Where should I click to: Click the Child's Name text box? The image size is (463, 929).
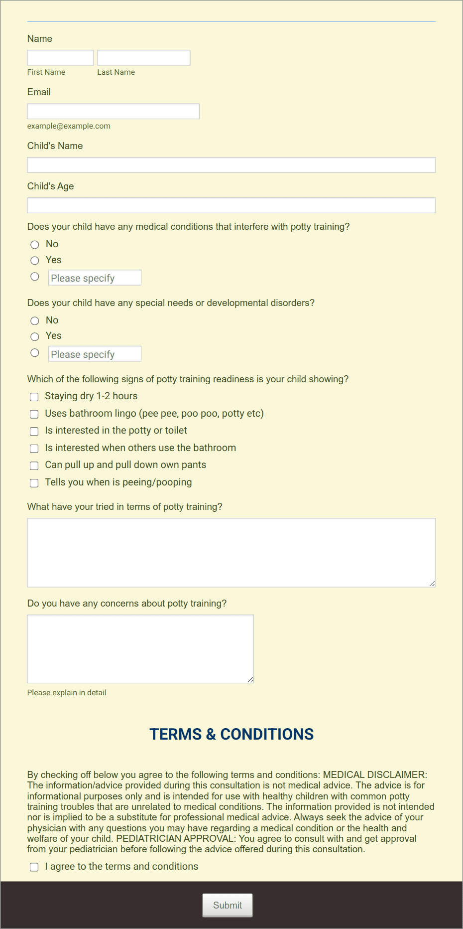tap(231, 165)
